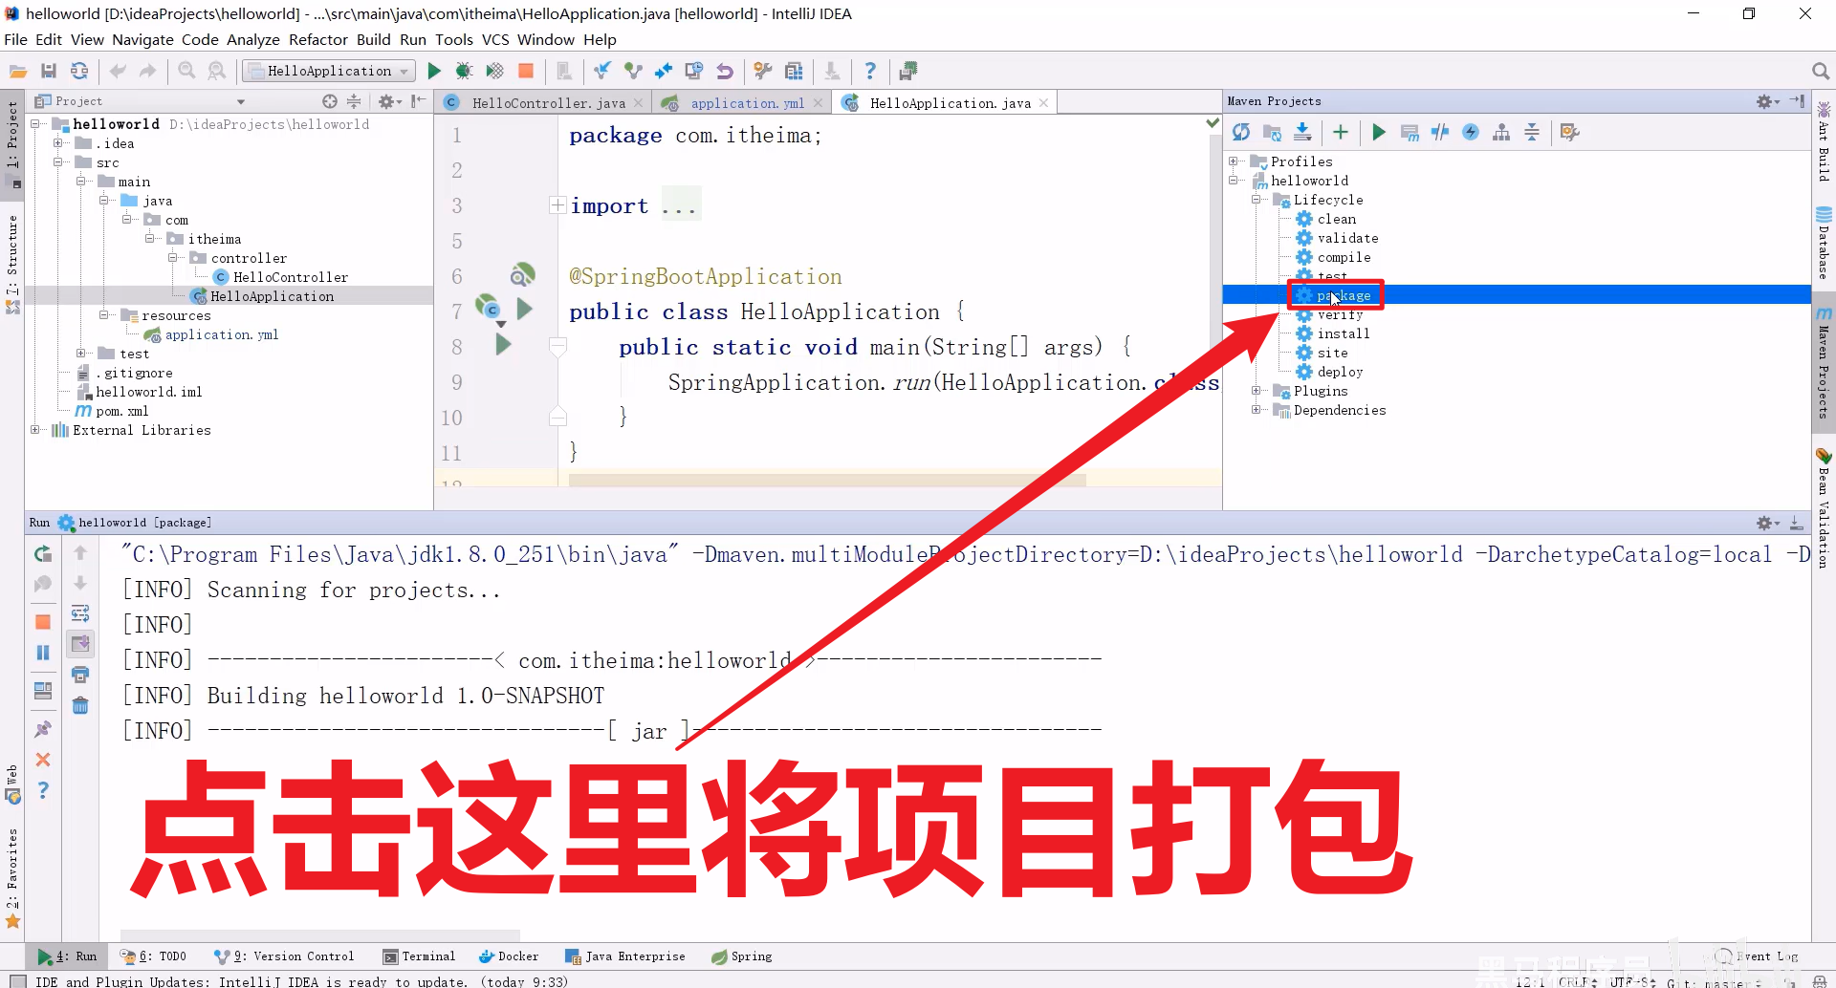Screen dimensions: 1836x988
Task: Run Maven build with green play icon
Action: tap(1379, 132)
